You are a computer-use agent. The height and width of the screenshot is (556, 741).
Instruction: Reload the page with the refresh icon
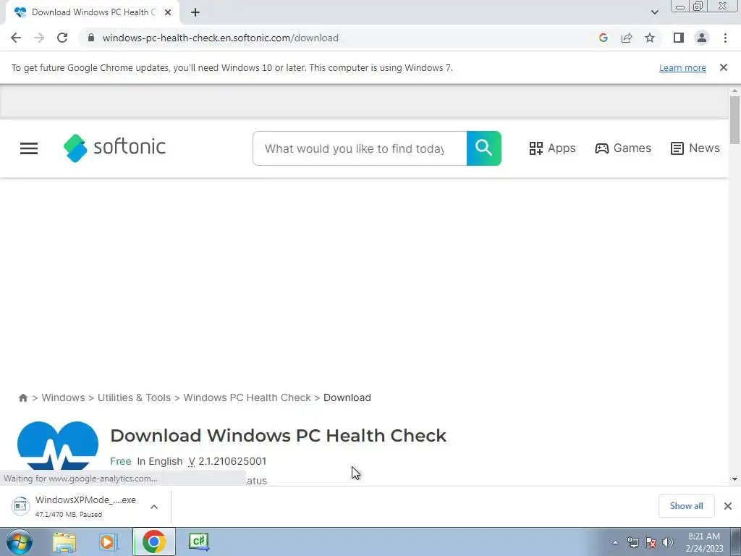(x=62, y=38)
